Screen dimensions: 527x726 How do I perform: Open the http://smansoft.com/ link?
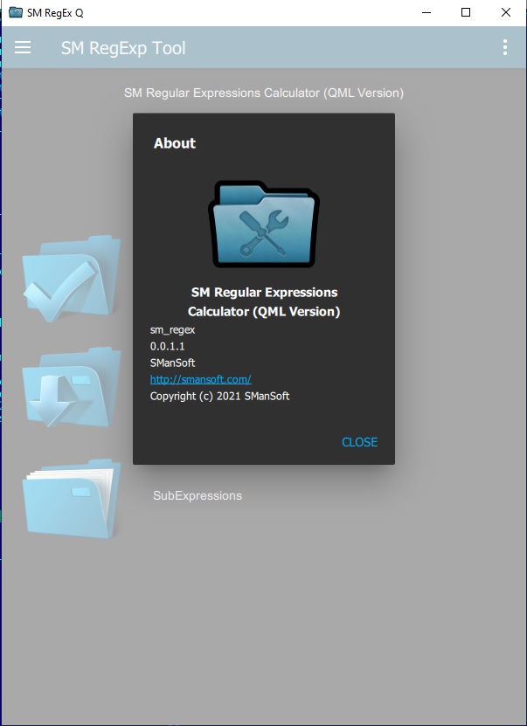pyautogui.click(x=200, y=379)
